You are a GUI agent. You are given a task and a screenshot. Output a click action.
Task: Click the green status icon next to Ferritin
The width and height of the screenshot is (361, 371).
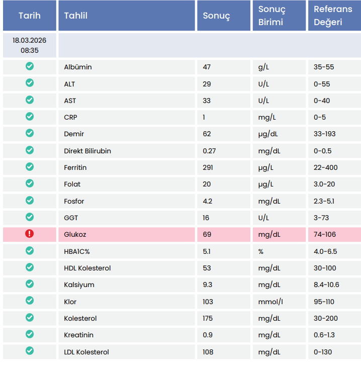pyautogui.click(x=30, y=167)
